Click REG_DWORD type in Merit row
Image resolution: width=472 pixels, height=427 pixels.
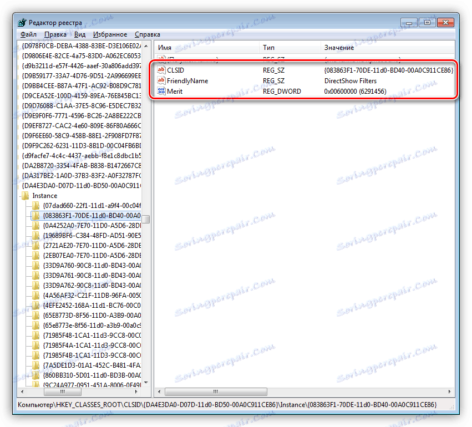click(x=282, y=91)
